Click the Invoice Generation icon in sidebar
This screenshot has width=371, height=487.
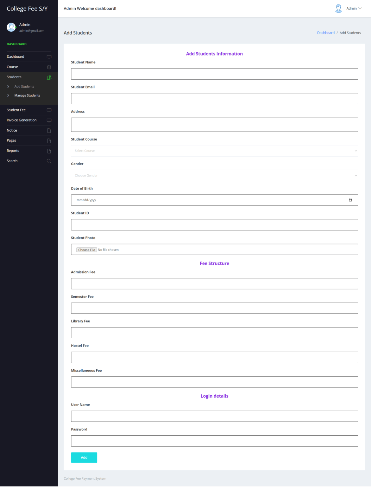click(x=49, y=120)
